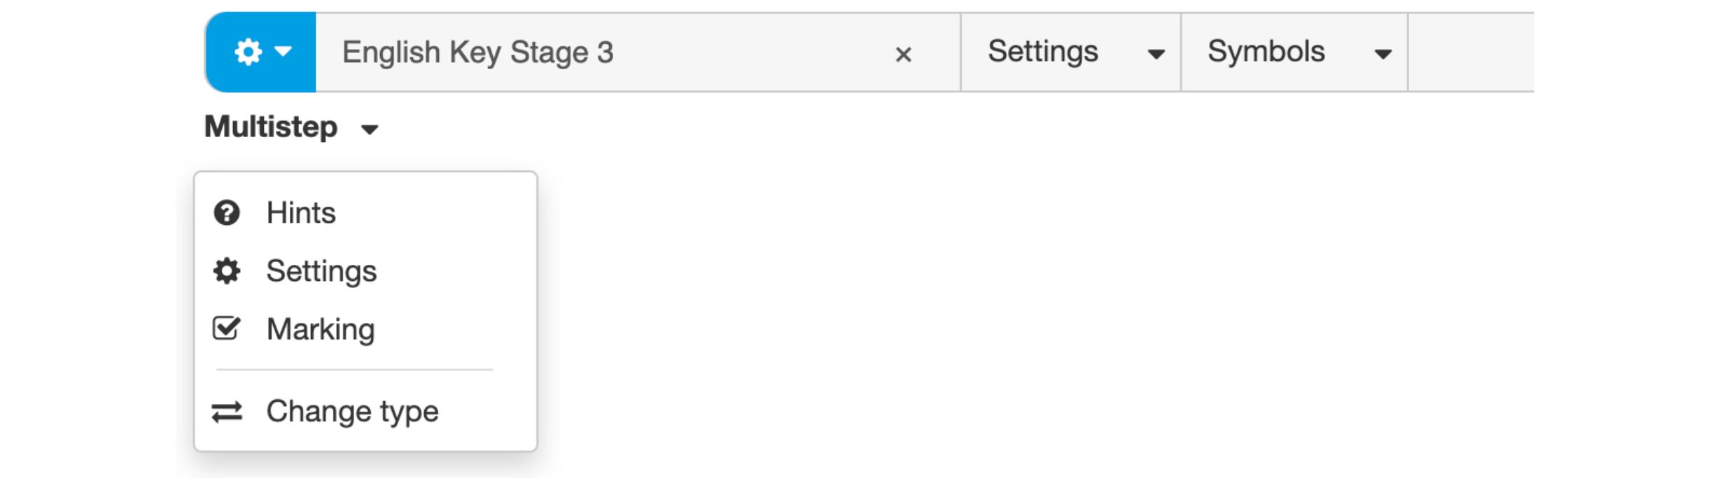Click the divider line above Change type

[x=355, y=370]
